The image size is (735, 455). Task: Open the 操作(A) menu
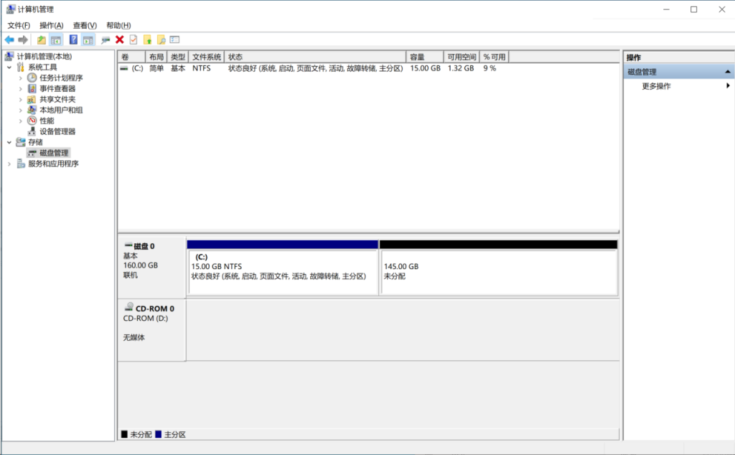50,24
